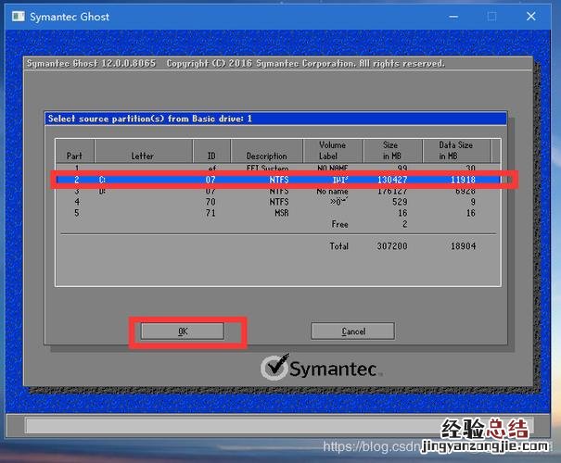This screenshot has width=561, height=463.
Task: Click the ID column header
Action: [211, 151]
